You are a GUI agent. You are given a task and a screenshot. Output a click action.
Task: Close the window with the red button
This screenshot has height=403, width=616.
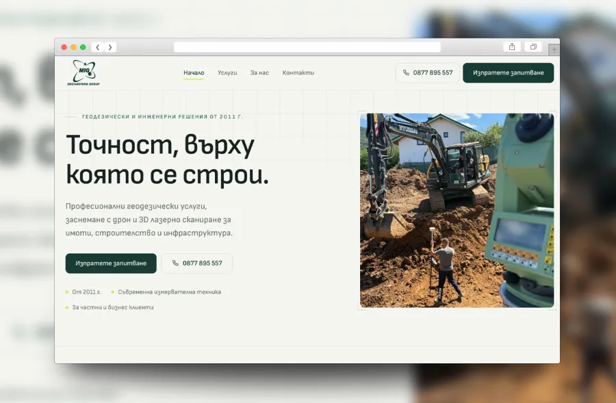(x=64, y=47)
